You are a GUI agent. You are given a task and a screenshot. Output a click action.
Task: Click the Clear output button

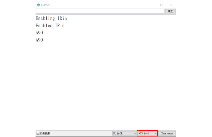click(167, 133)
